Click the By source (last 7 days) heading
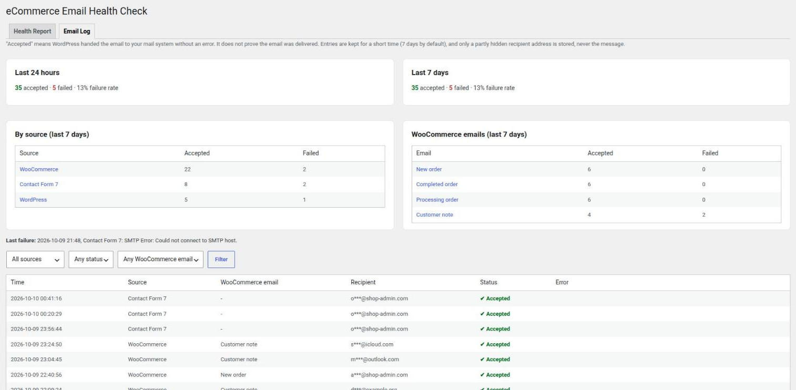 [x=52, y=135]
